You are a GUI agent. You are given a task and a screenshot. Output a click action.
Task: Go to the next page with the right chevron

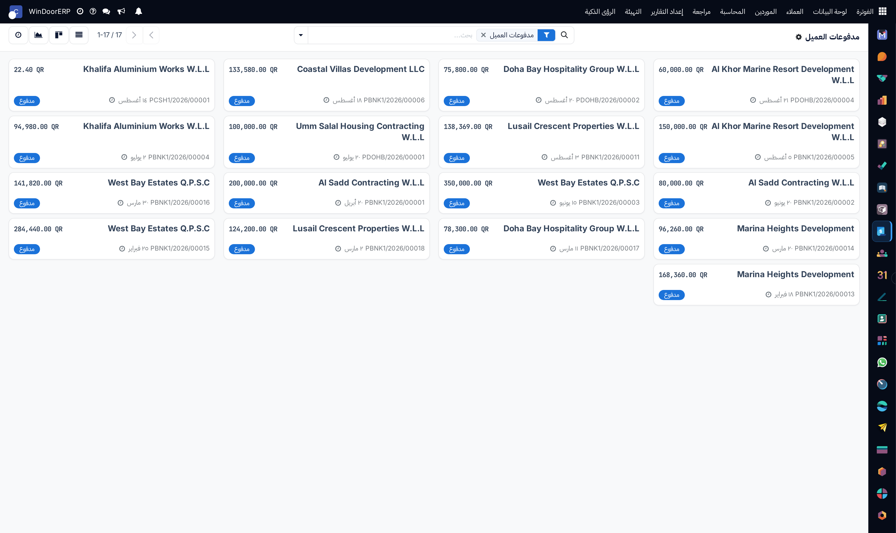(134, 35)
